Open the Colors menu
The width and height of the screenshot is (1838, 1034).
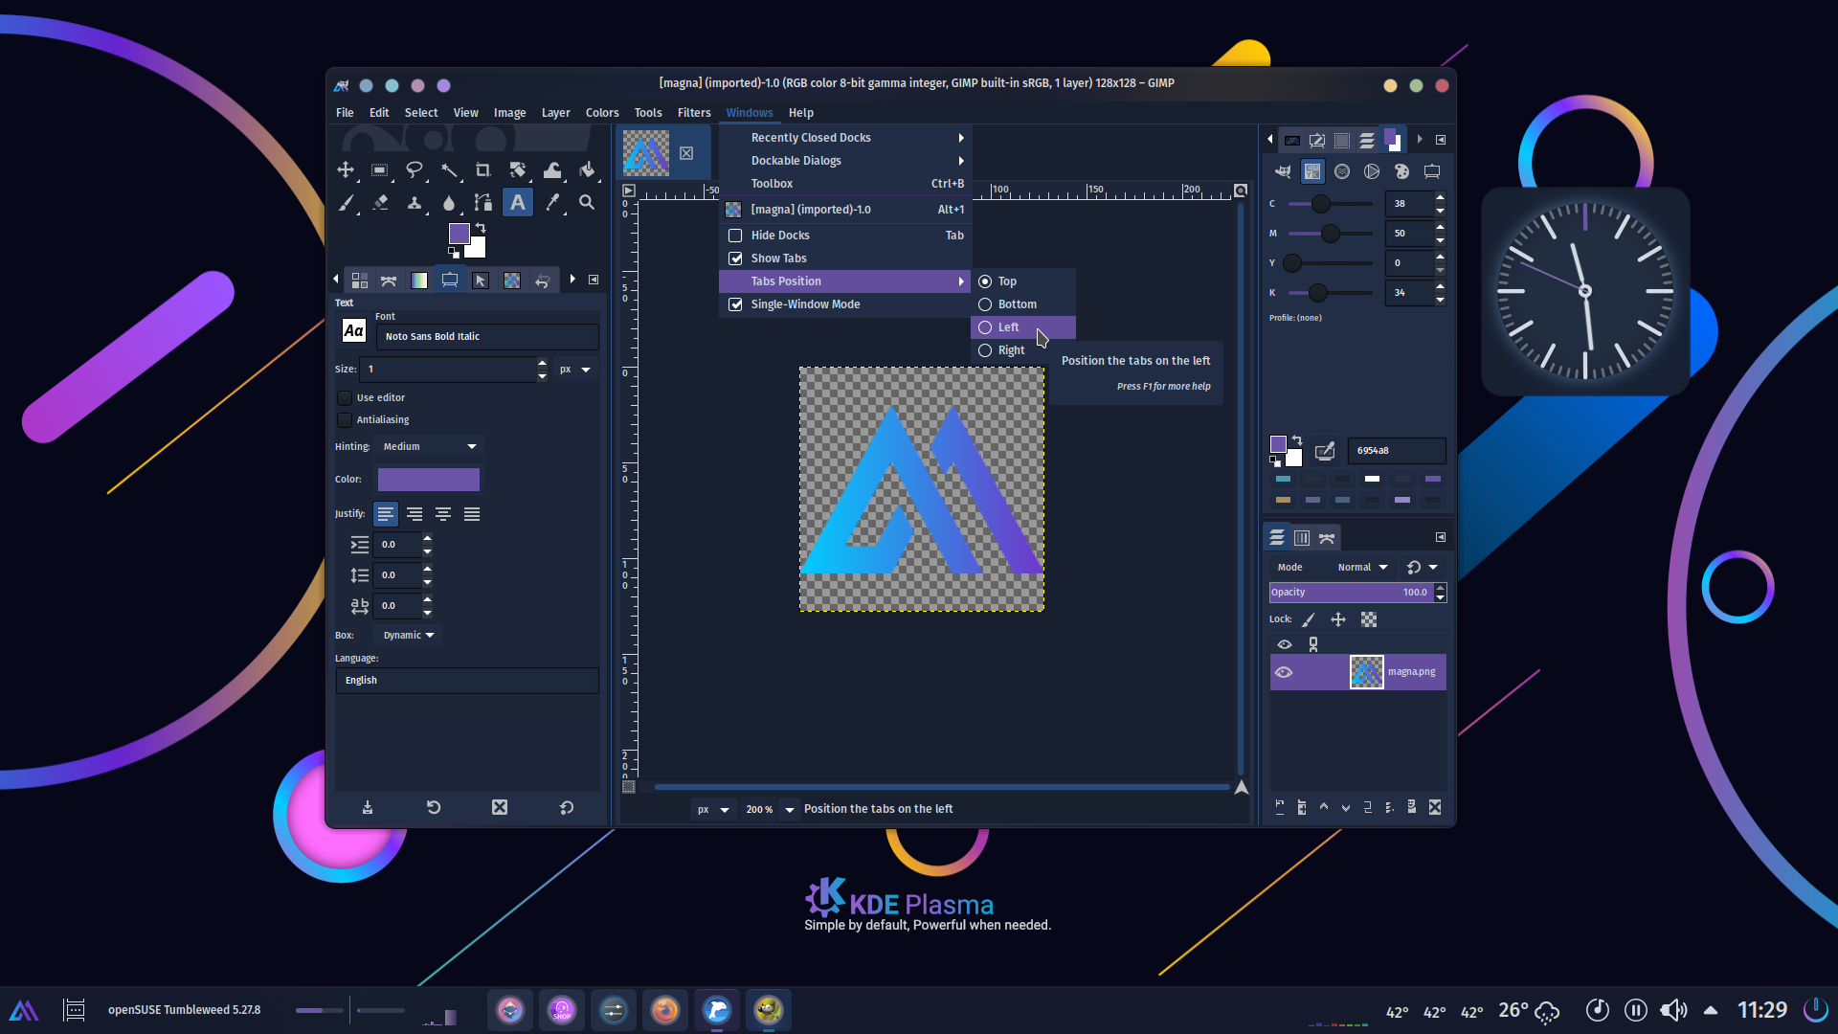(x=602, y=113)
